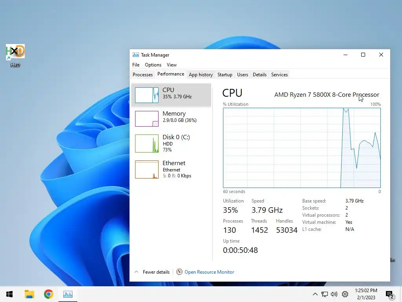Viewport: 402px width, 302px height.
Task: Click the Virtual machine: Yes entry
Action: coord(327,222)
